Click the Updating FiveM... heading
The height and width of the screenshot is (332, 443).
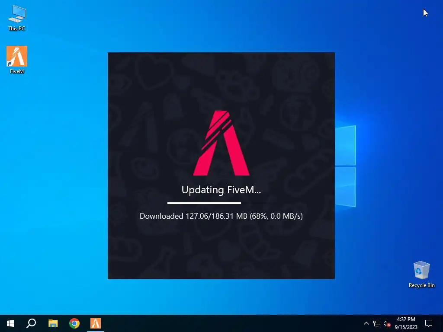pyautogui.click(x=221, y=190)
